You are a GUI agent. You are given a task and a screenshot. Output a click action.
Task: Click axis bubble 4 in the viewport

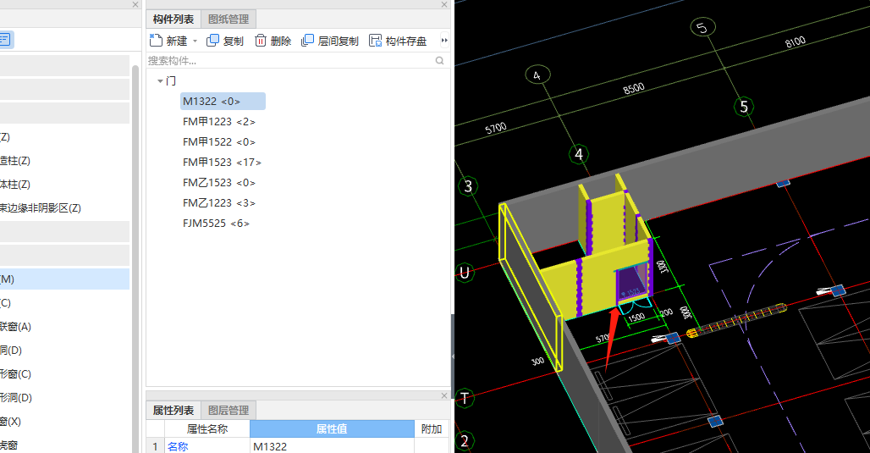[x=579, y=154]
